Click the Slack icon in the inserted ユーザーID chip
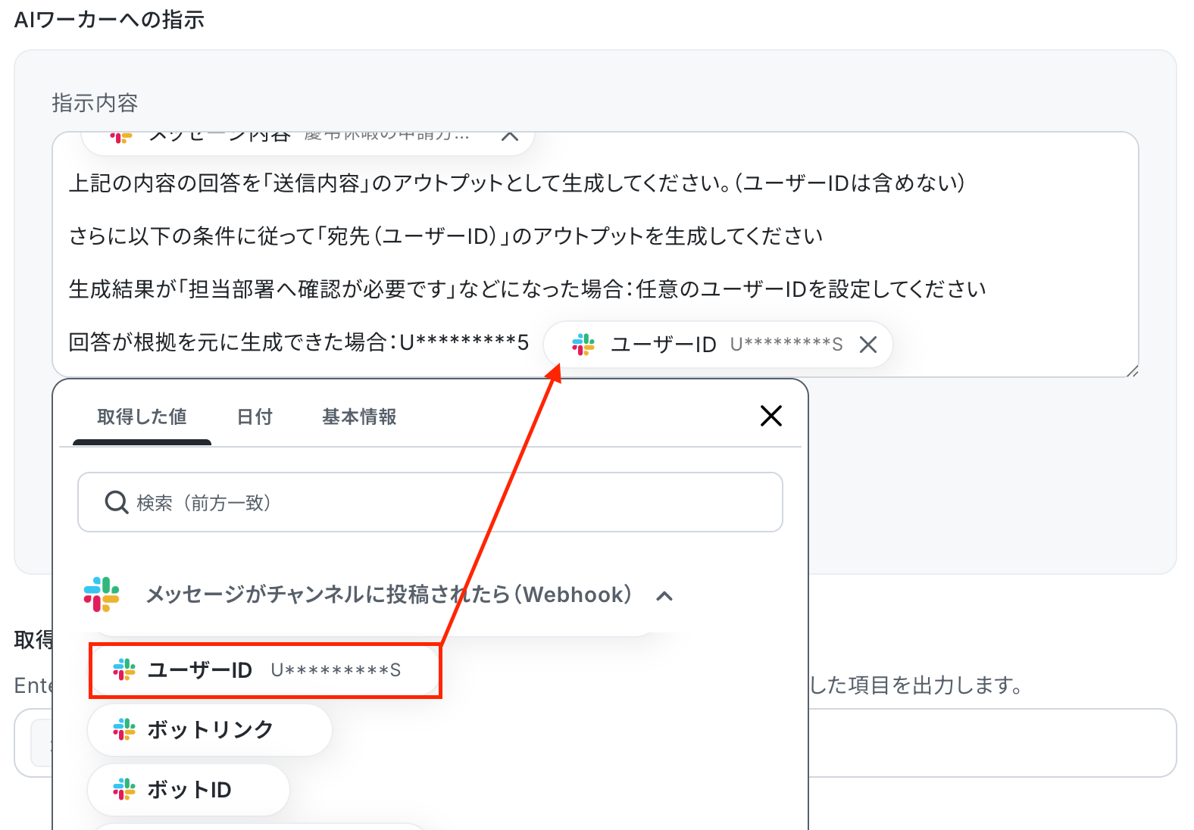 583,345
